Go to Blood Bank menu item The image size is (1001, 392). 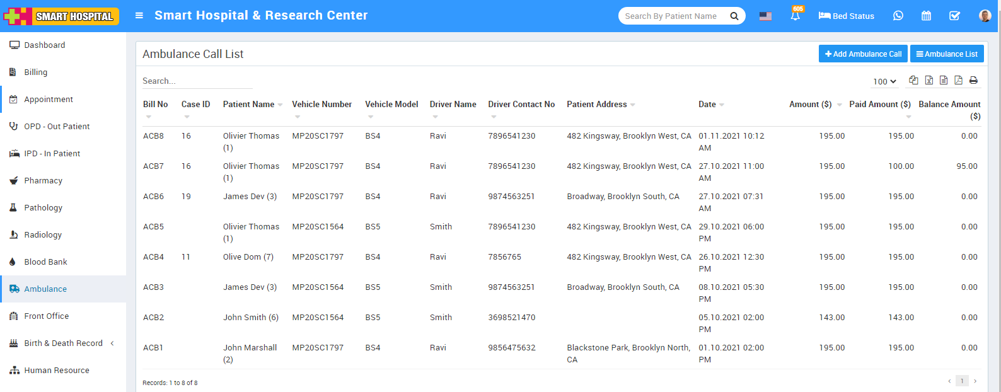(45, 262)
